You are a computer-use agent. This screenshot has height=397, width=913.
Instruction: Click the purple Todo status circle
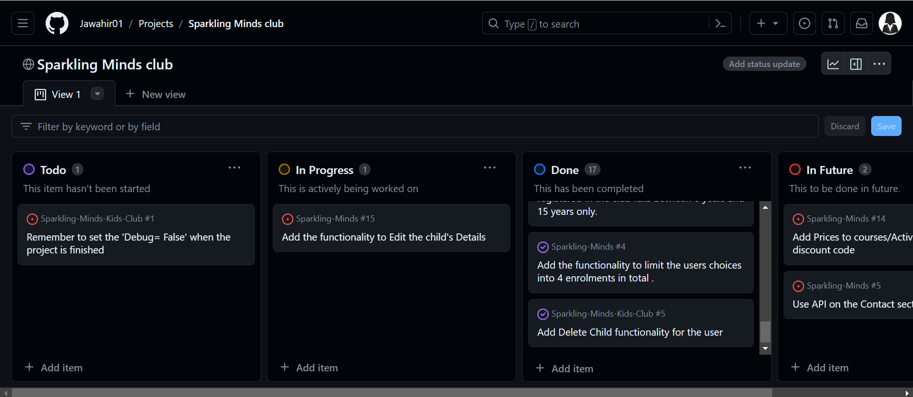[29, 169]
